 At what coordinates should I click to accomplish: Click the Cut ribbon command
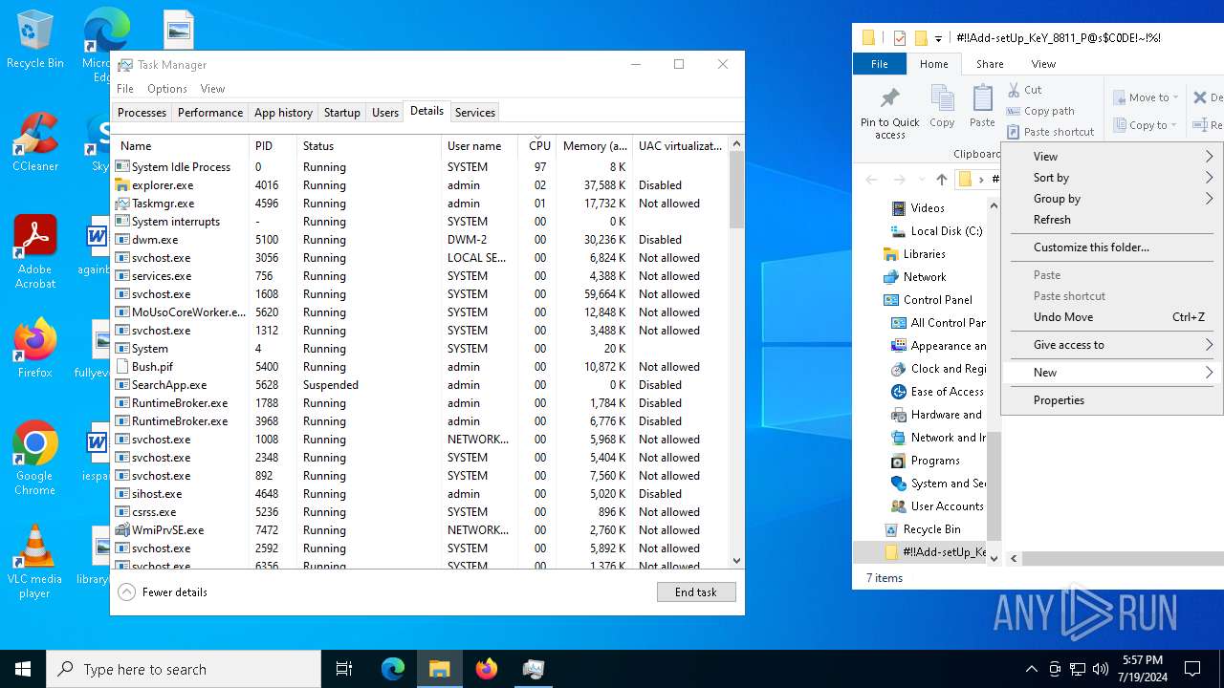point(1024,90)
